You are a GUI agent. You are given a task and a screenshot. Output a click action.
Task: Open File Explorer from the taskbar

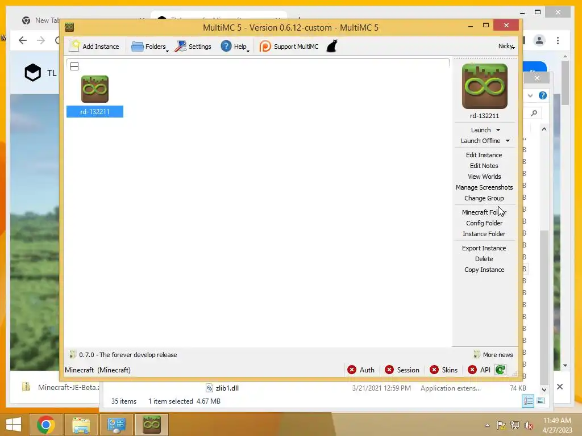[81, 425]
